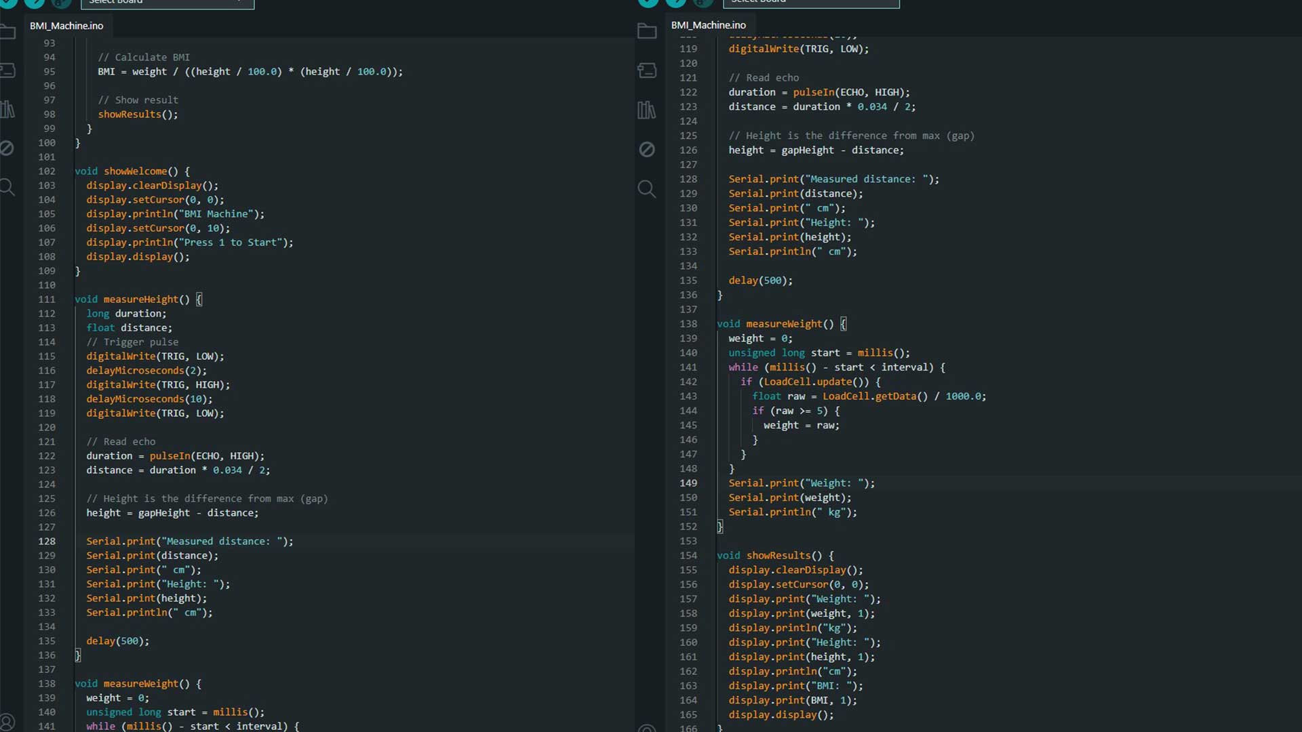Open user account icon in left window sidebar
1302x732 pixels.
pos(7,723)
